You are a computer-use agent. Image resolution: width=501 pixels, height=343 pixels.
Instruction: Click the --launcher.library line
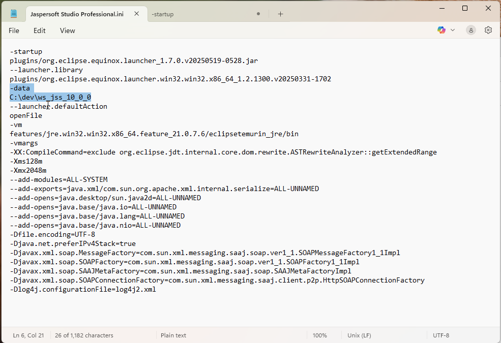[46, 70]
